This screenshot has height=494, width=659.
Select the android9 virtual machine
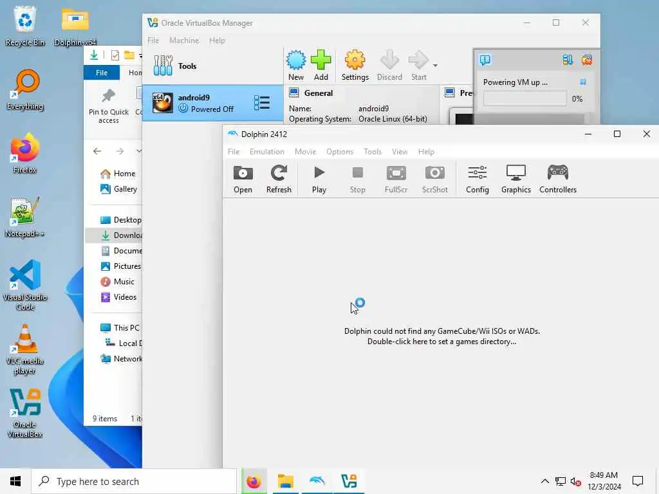pos(212,104)
